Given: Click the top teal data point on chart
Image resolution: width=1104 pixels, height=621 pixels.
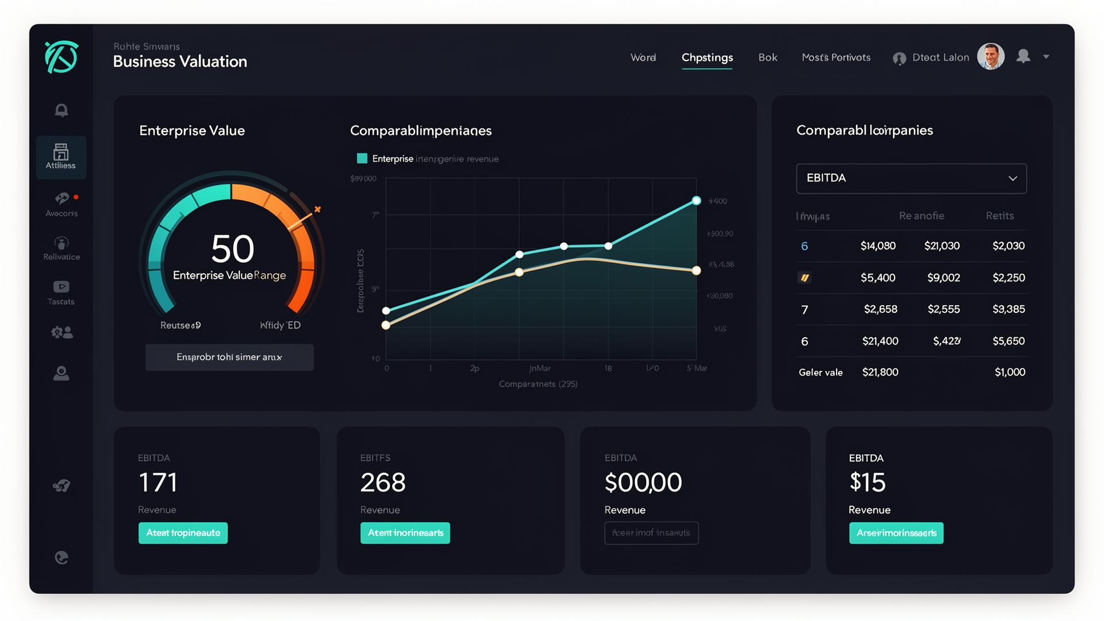Looking at the screenshot, I should [696, 201].
